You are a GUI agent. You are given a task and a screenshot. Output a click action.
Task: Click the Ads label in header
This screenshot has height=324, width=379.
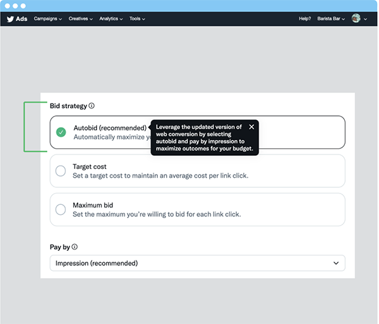[21, 19]
